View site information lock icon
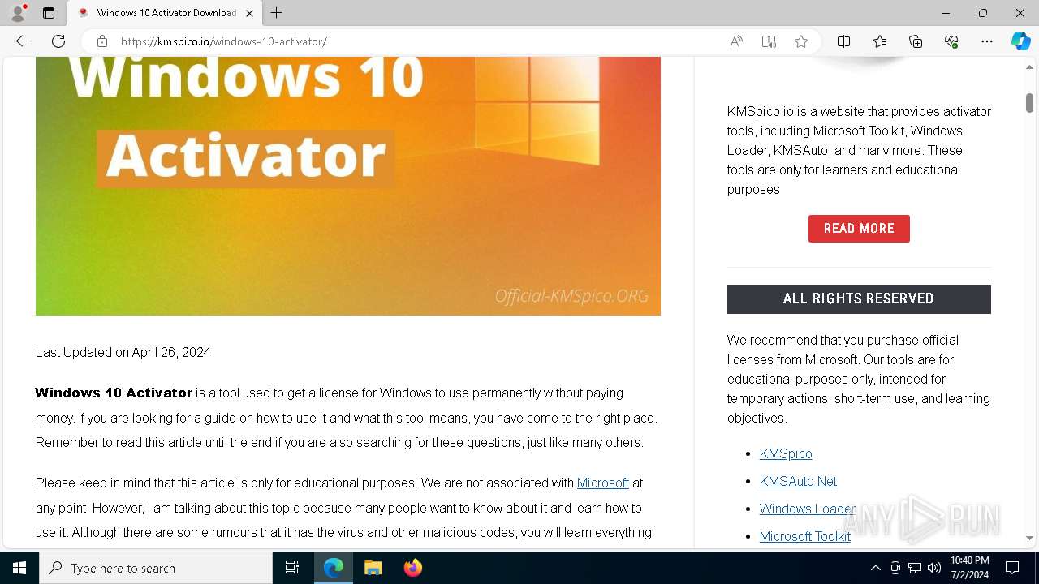 click(x=101, y=41)
